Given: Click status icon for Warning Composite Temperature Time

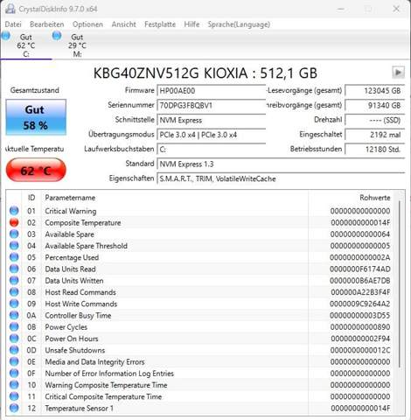Looking at the screenshot, I should (14, 385).
